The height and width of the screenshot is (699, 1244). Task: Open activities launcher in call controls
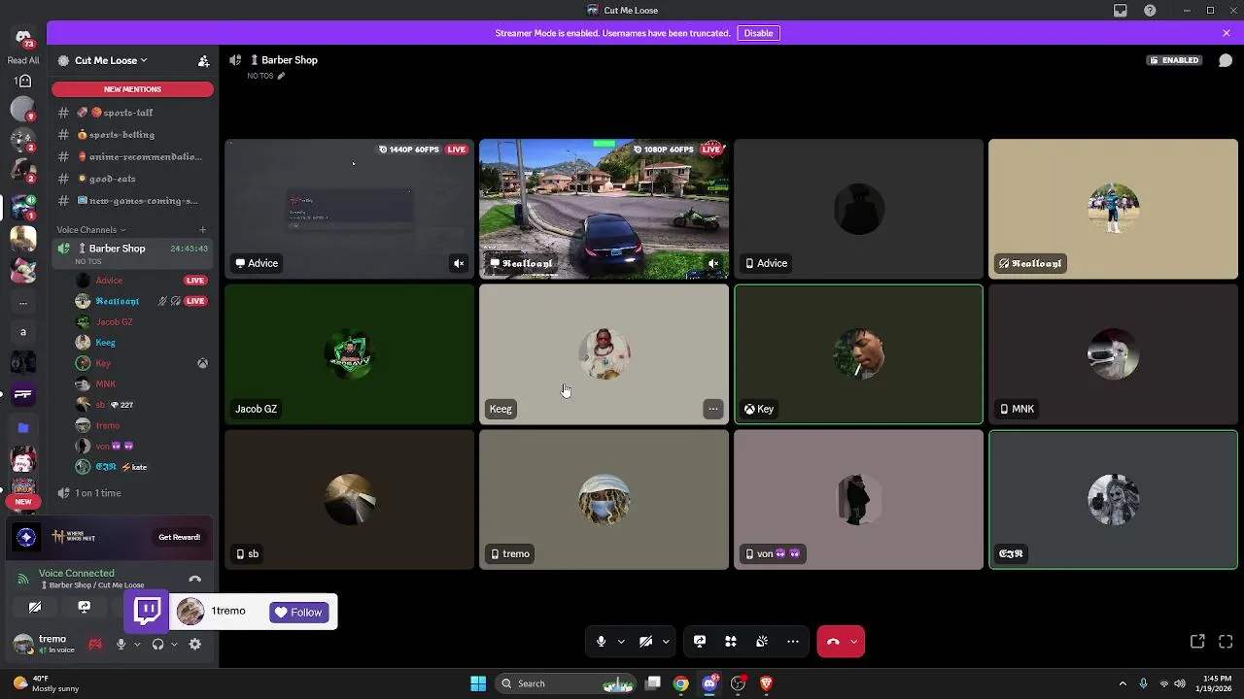click(x=731, y=642)
